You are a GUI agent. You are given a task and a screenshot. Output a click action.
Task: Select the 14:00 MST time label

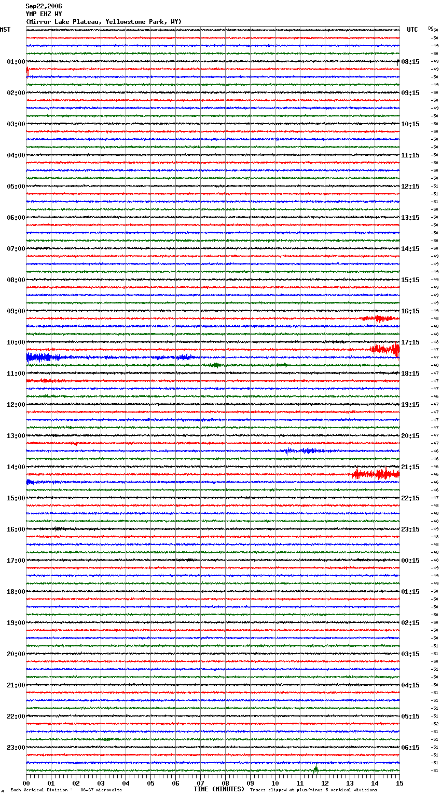pyautogui.click(x=16, y=467)
